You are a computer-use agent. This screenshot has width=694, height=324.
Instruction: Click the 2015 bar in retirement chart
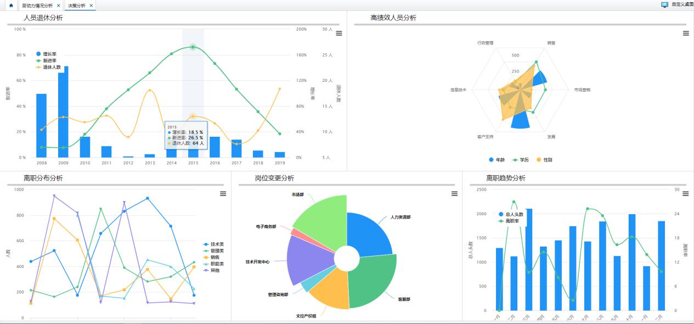[193, 153]
